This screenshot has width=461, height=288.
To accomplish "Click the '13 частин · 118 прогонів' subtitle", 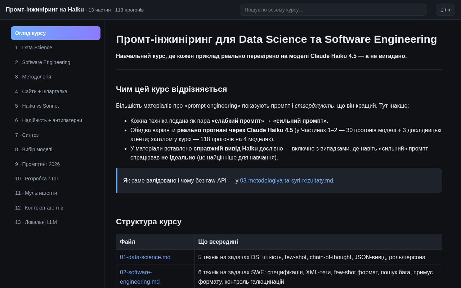I will (x=116, y=10).
